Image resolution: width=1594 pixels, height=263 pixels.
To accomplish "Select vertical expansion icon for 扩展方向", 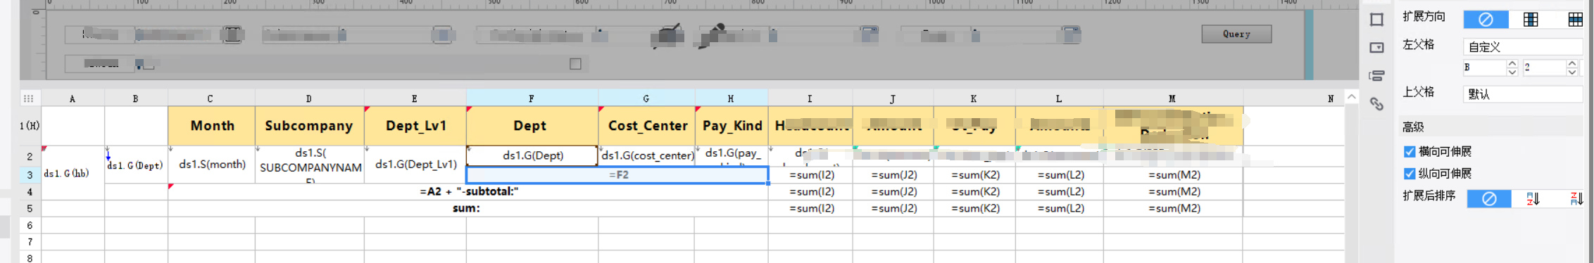I will click(x=1531, y=20).
